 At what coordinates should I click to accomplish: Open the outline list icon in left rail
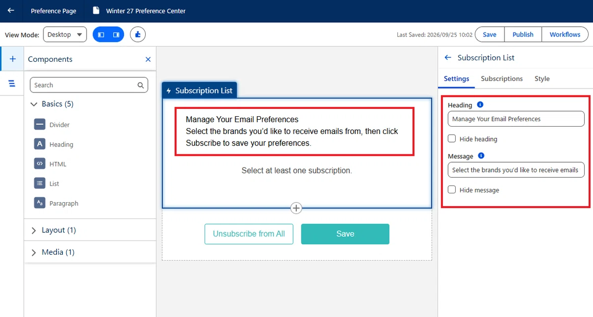click(x=12, y=84)
